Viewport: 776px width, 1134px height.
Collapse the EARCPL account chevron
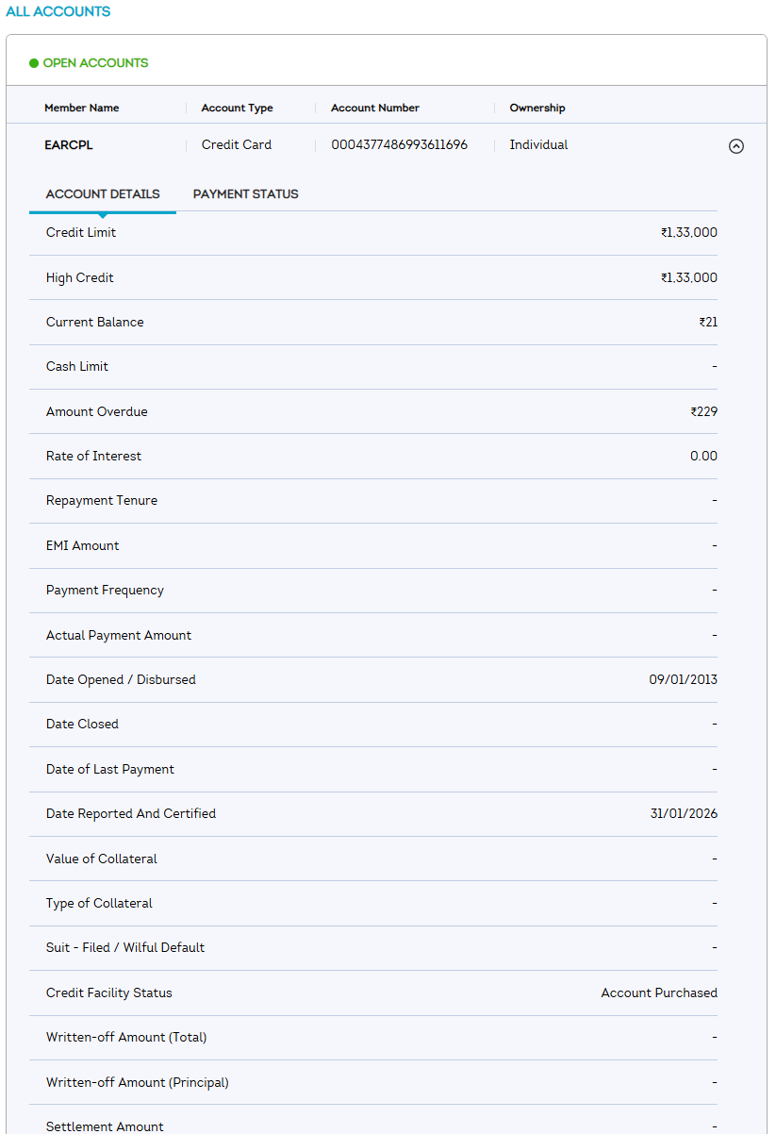coord(736,146)
